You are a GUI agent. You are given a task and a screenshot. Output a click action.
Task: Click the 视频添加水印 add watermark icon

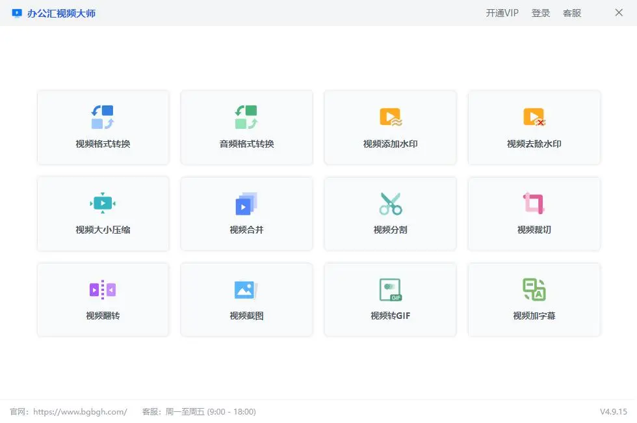[391, 117]
